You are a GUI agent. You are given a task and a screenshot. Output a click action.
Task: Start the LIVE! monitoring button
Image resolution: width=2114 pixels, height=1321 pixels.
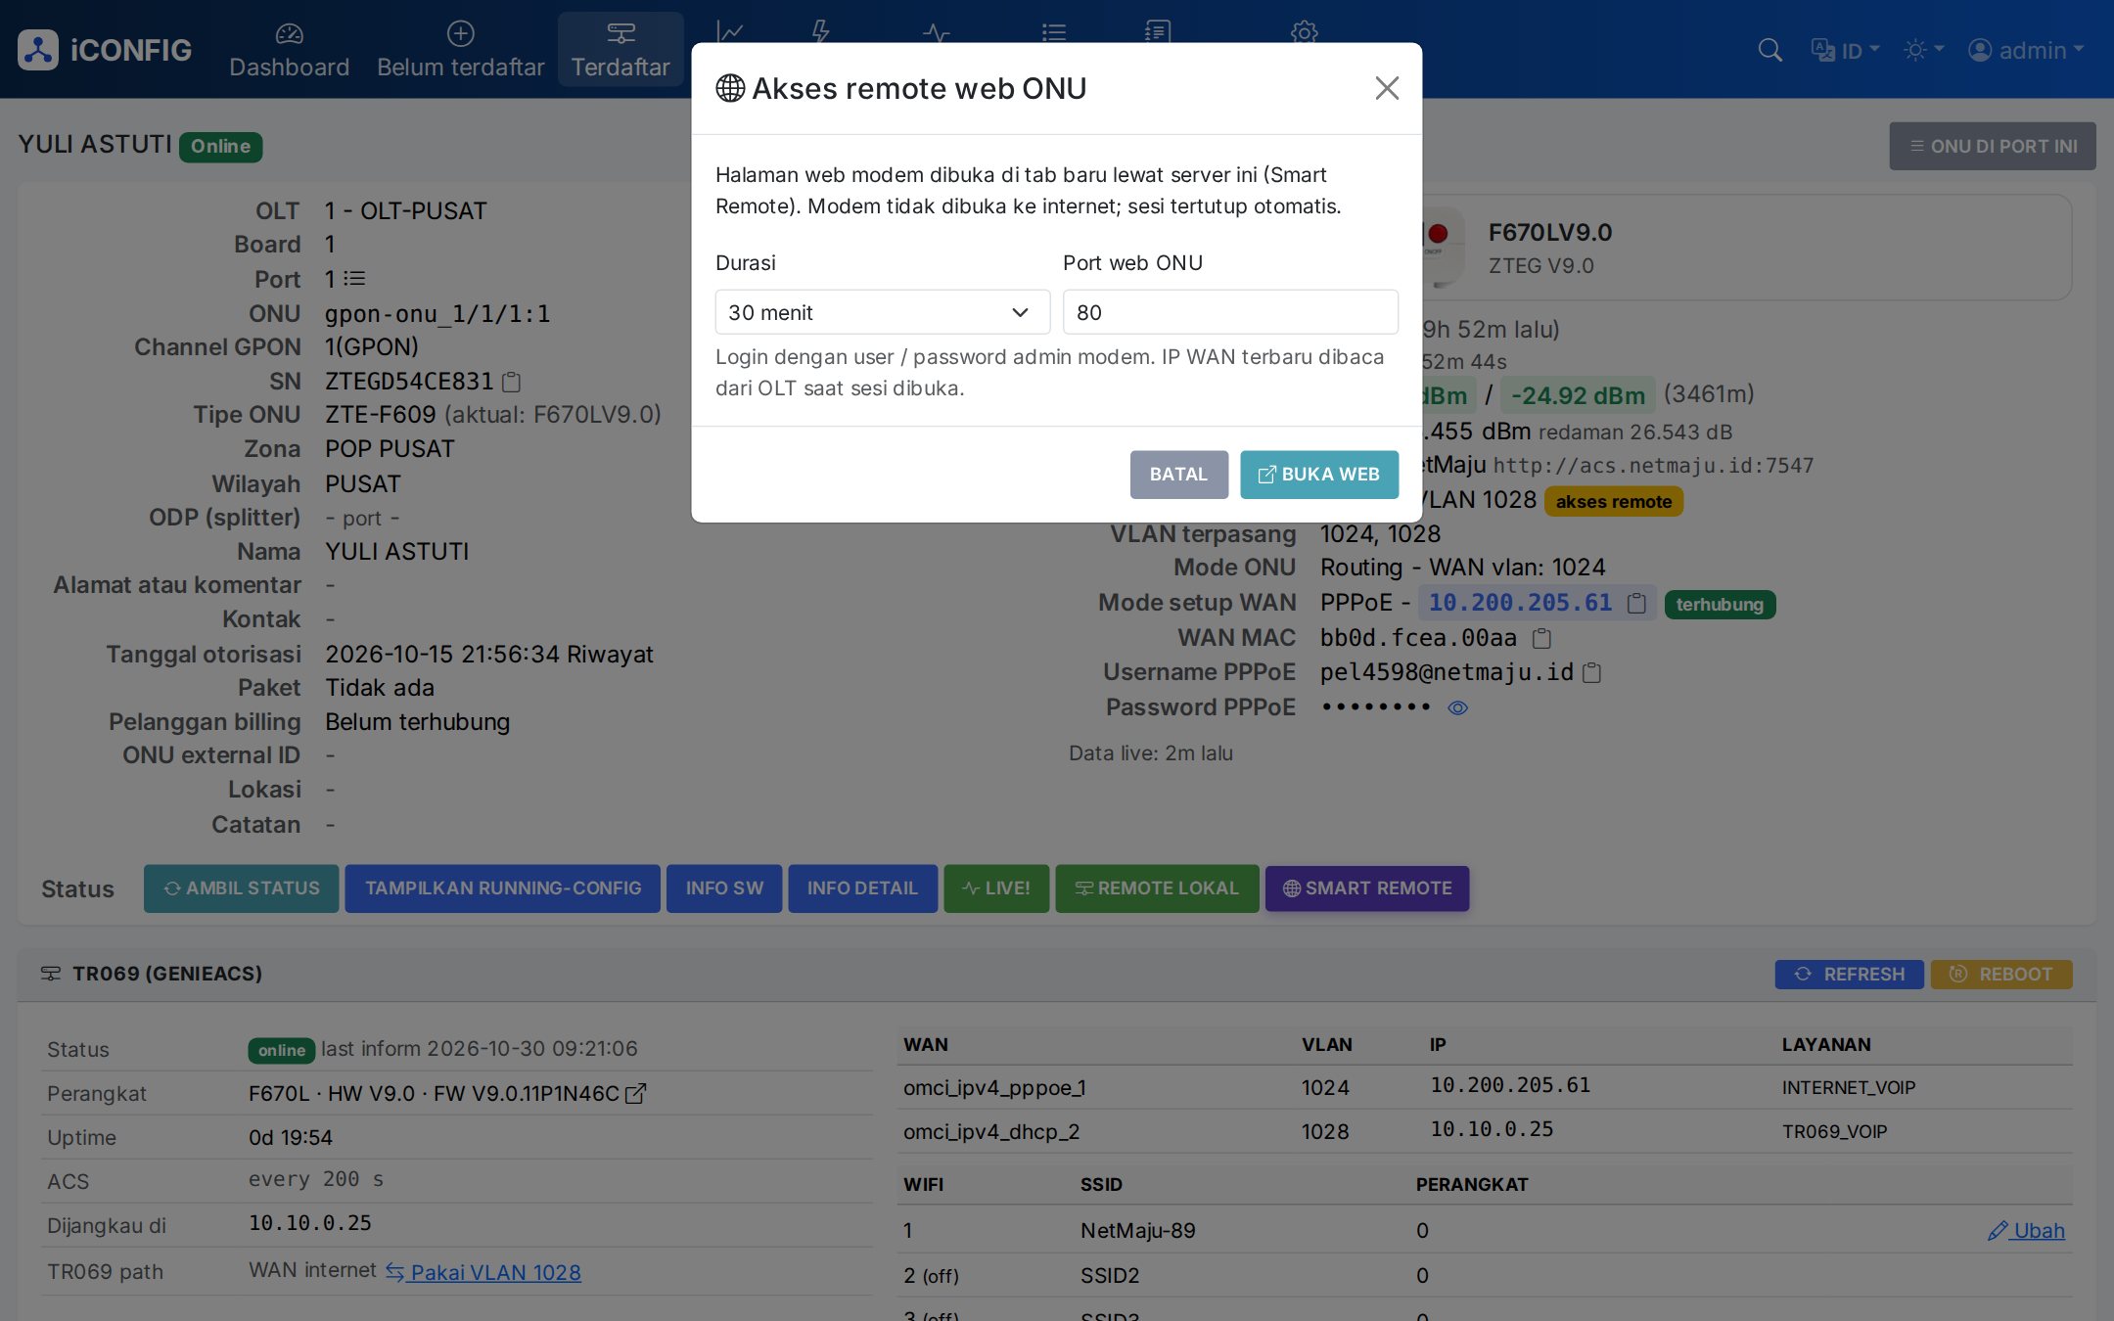996,888
